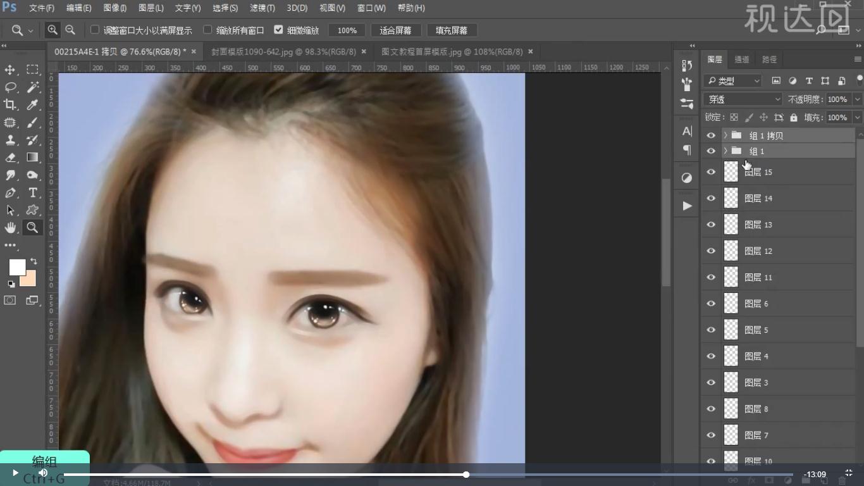Swap foreground and background colors
This screenshot has height=486, width=864.
pyautogui.click(x=33, y=261)
